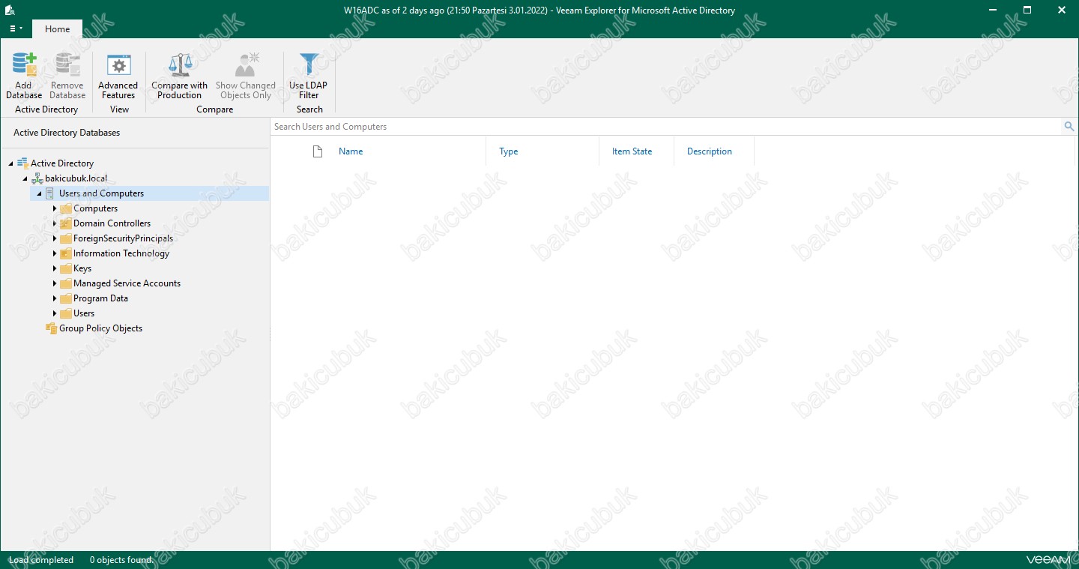The image size is (1079, 569).
Task: Collapse the bakicubuk.local domain node
Action: pos(25,178)
